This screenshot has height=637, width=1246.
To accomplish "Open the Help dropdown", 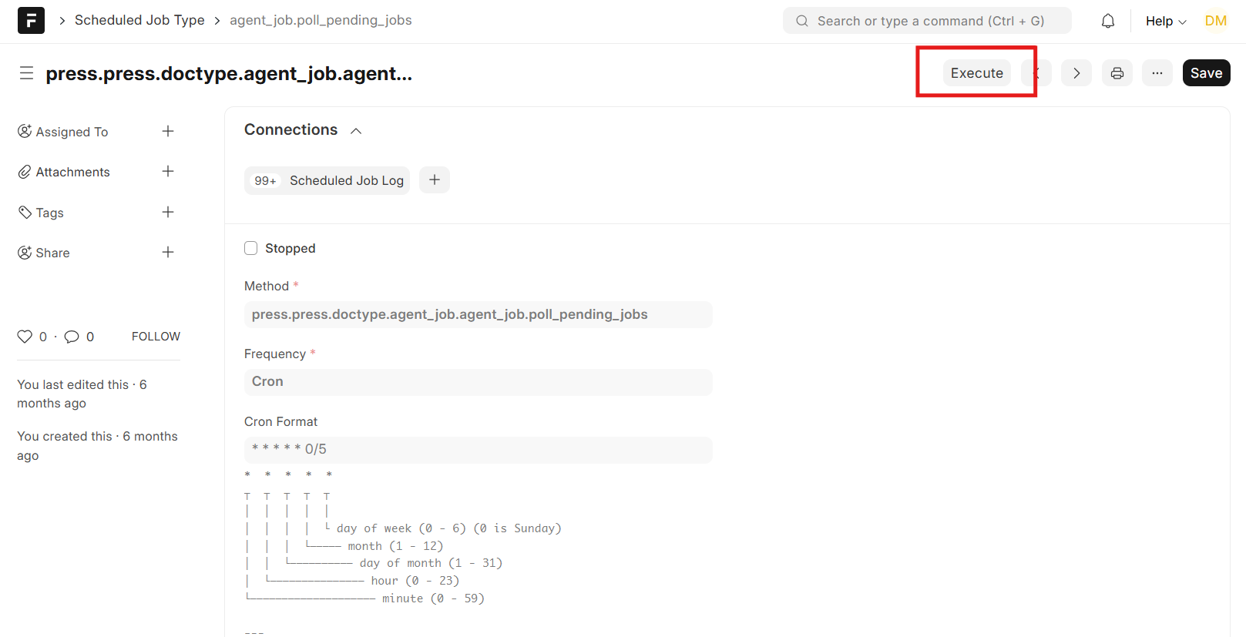I will click(1165, 21).
